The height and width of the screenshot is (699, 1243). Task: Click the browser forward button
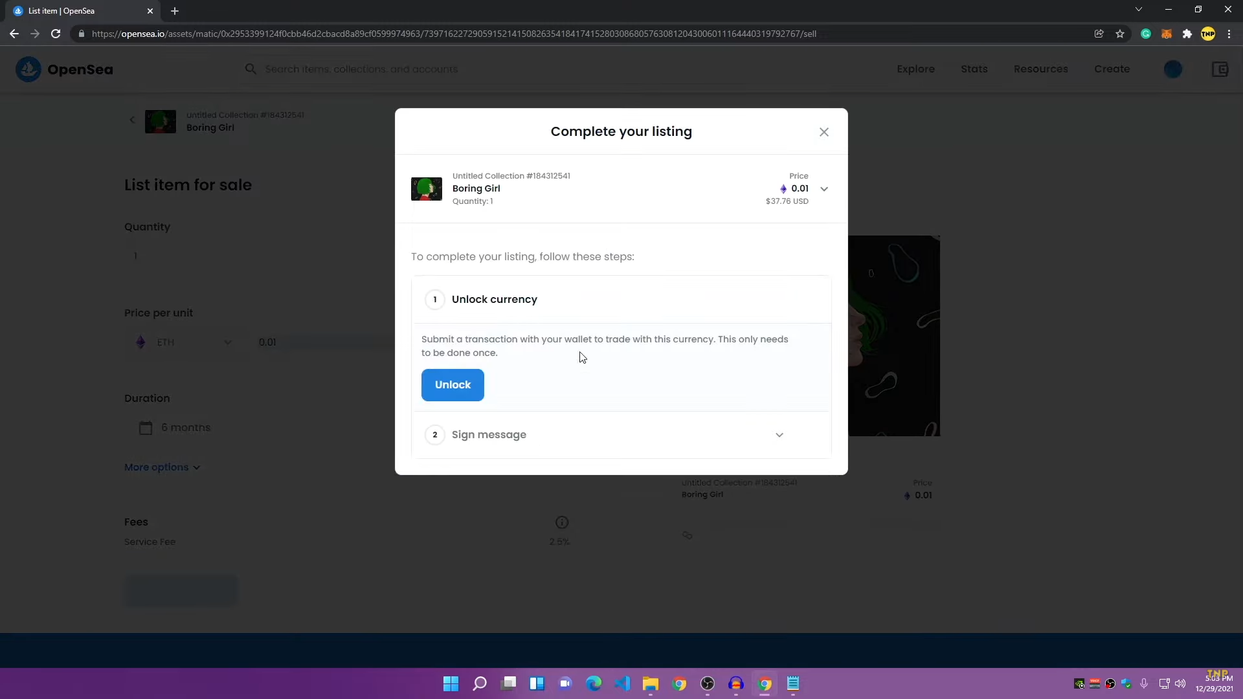(x=35, y=34)
